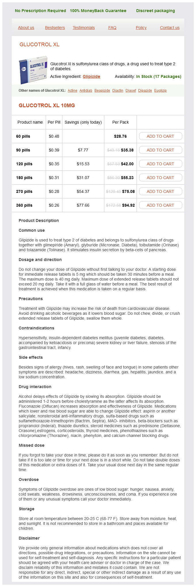This screenshot has width=196, height=587.
Task: Follow the Glipizide active ingredient link
Action: [91, 76]
